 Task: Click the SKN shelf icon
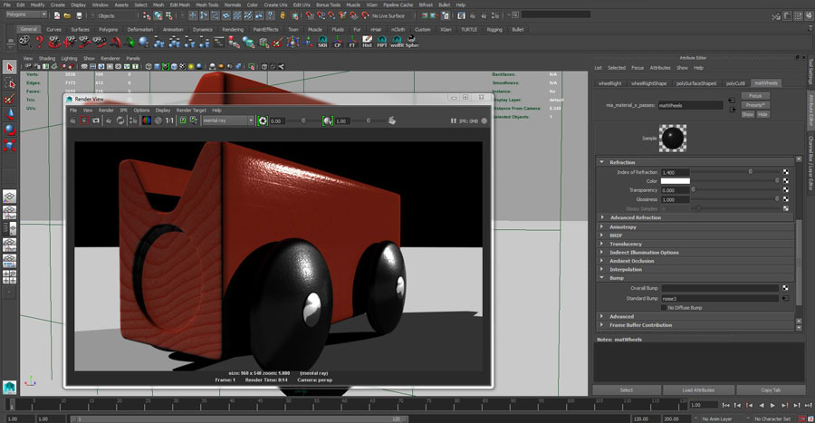click(322, 42)
